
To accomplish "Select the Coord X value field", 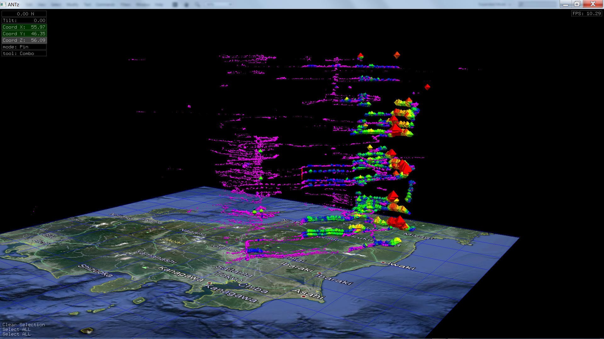I will click(24, 27).
